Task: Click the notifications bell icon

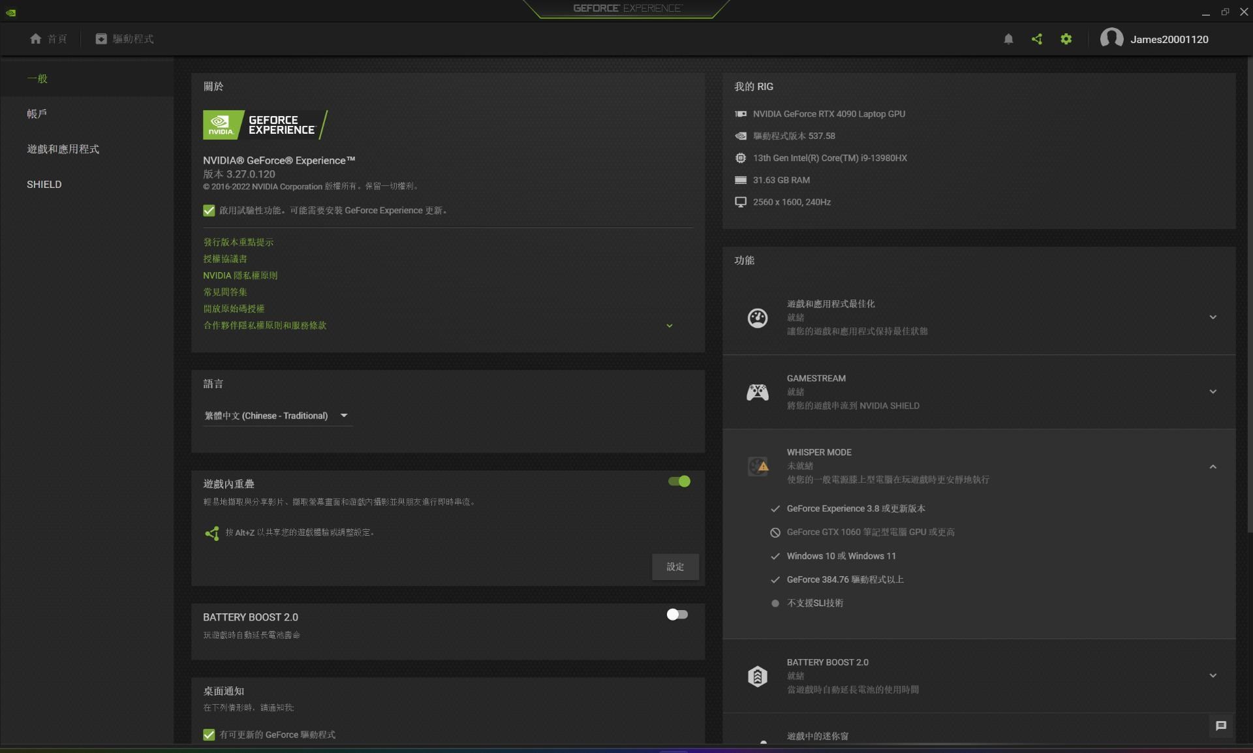Action: click(1008, 39)
